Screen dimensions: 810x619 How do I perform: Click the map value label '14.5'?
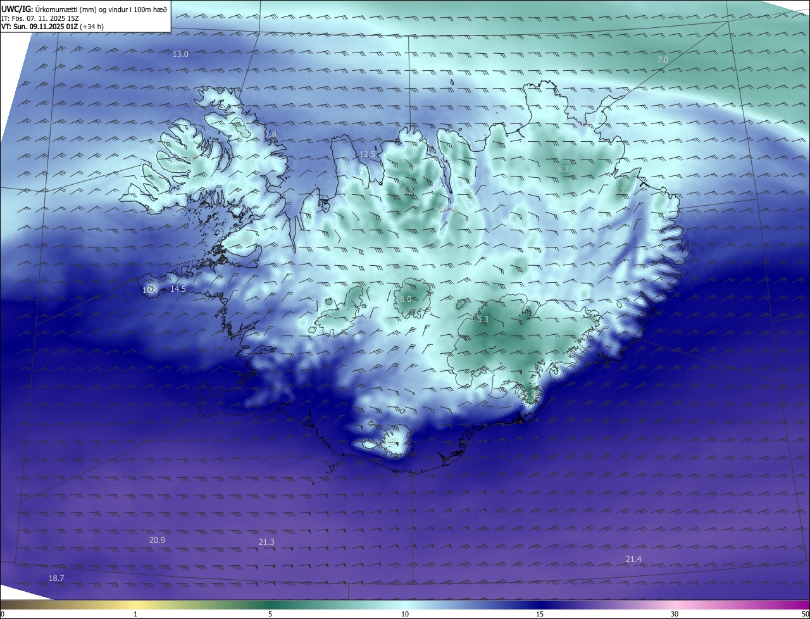click(x=178, y=289)
